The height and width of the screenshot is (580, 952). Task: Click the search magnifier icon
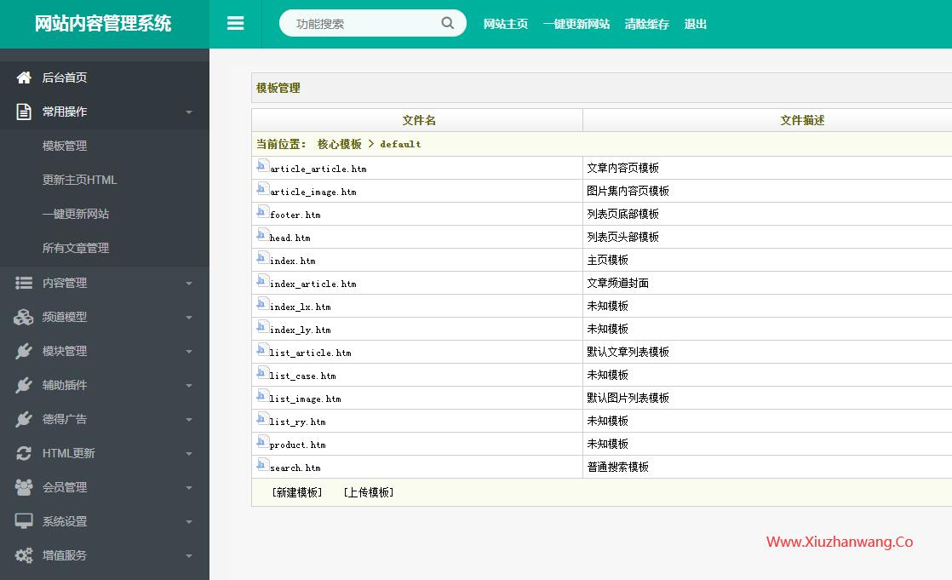point(447,23)
